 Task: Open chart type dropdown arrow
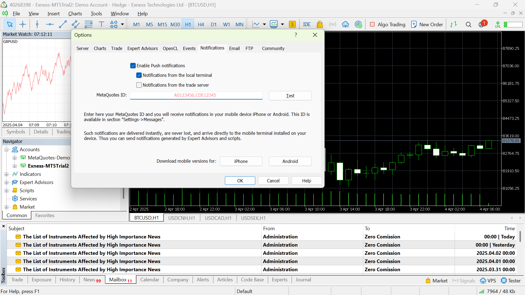coord(264,24)
